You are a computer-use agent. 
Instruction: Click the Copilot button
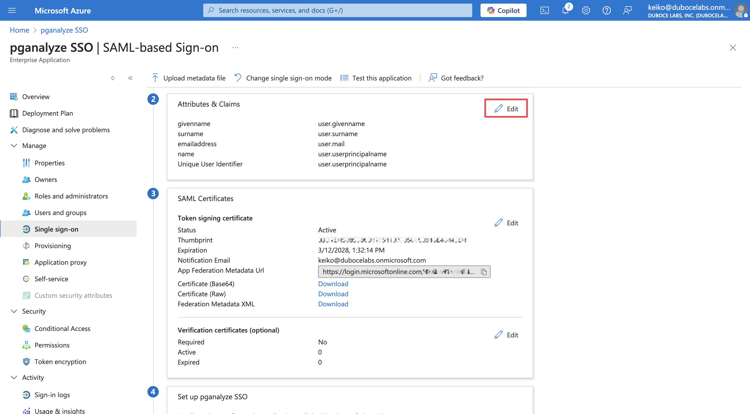click(x=503, y=11)
